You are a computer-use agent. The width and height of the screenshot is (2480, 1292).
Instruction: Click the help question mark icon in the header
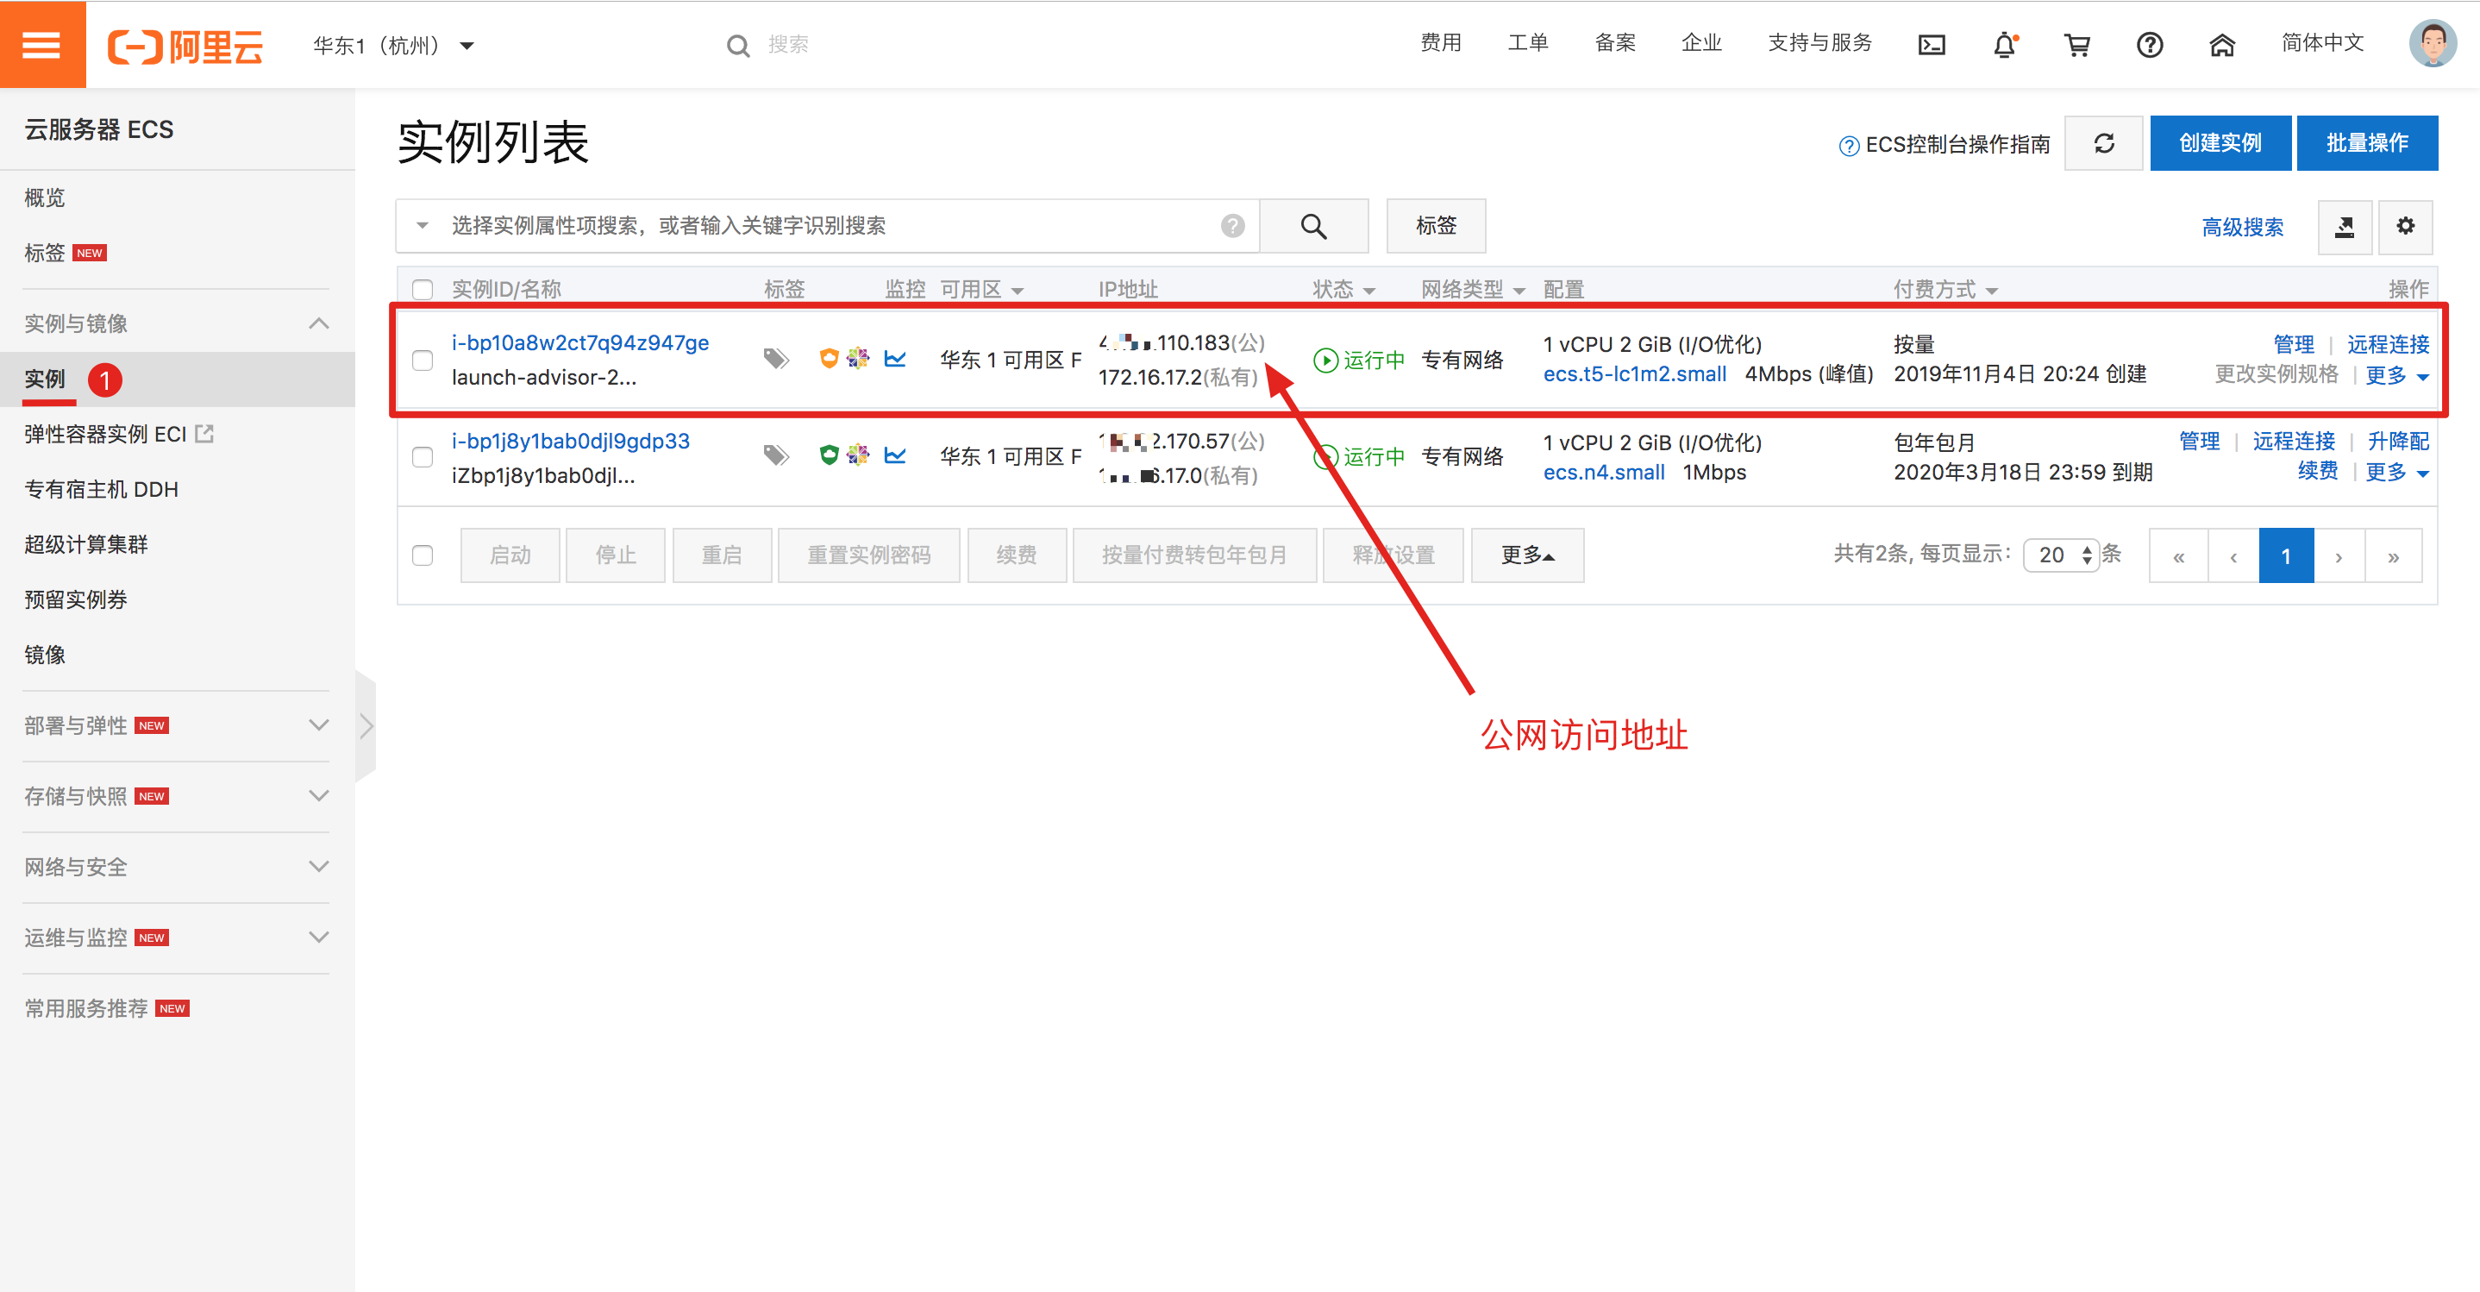(2149, 45)
